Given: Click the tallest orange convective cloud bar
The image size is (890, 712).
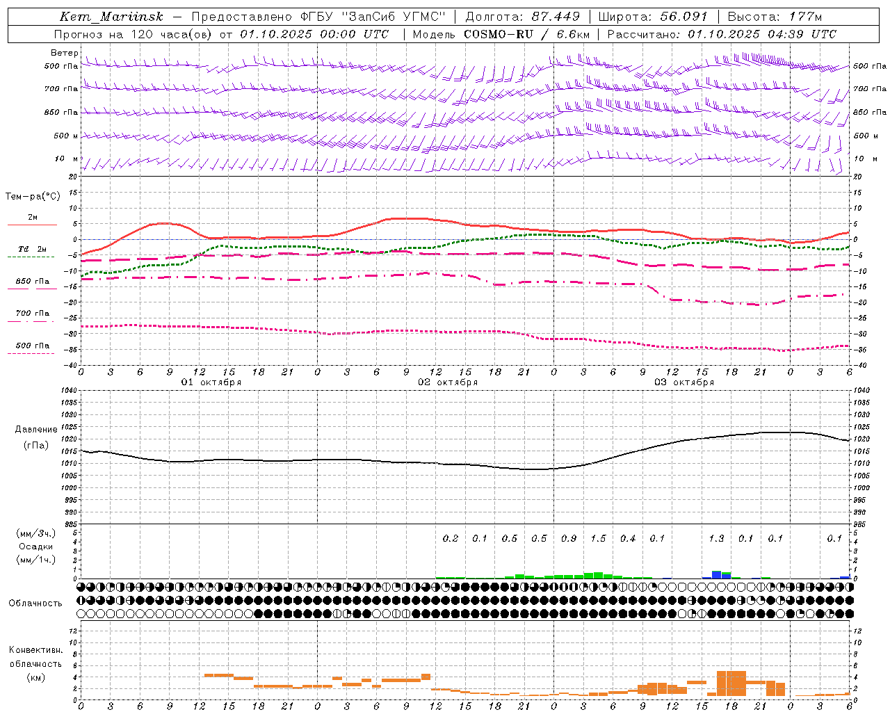Looking at the screenshot, I should 731,683.
